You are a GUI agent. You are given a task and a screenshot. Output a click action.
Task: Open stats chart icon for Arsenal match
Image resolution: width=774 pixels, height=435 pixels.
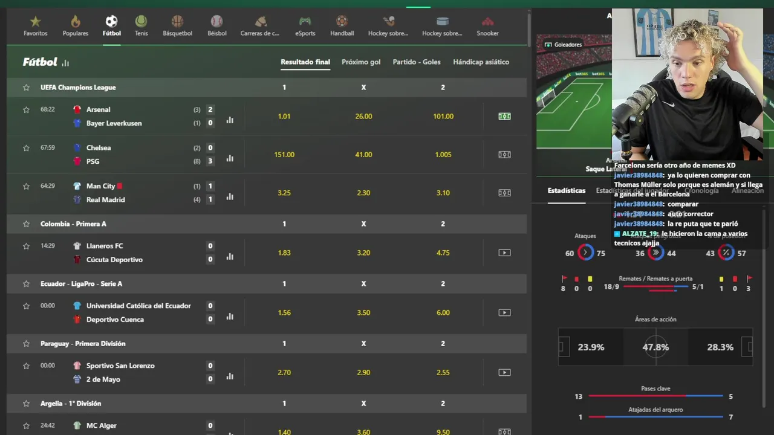[230, 120]
